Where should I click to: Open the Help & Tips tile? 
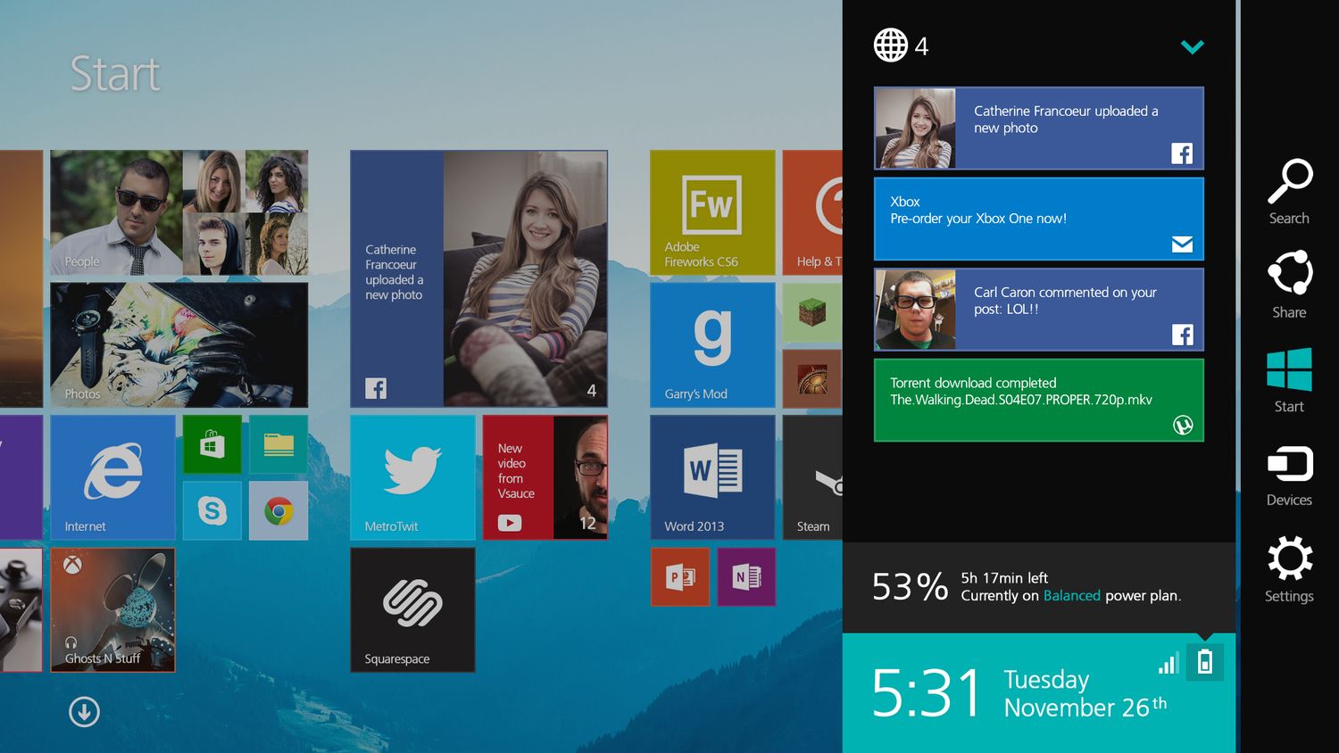point(812,212)
